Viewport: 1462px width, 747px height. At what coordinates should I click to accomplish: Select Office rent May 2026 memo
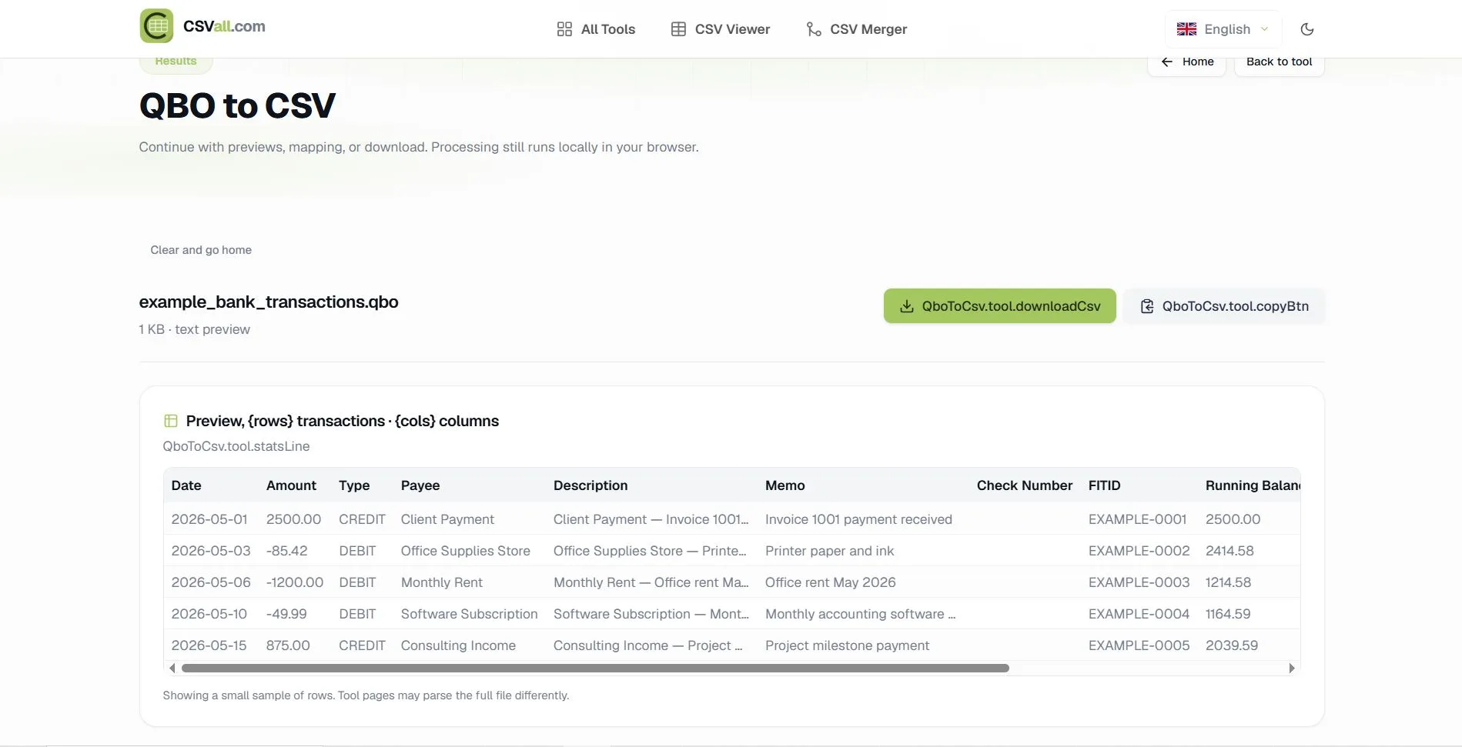[x=830, y=582]
